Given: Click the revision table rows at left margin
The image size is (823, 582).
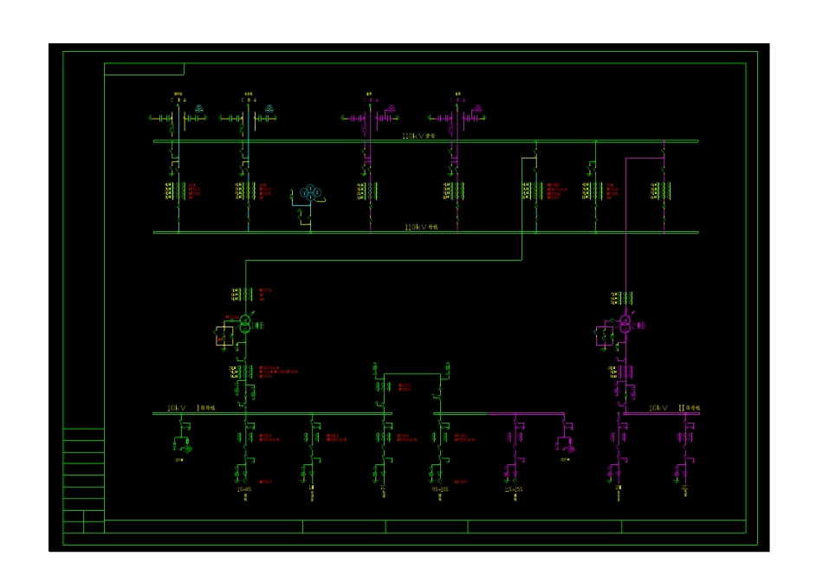Looking at the screenshot, I should [83, 469].
